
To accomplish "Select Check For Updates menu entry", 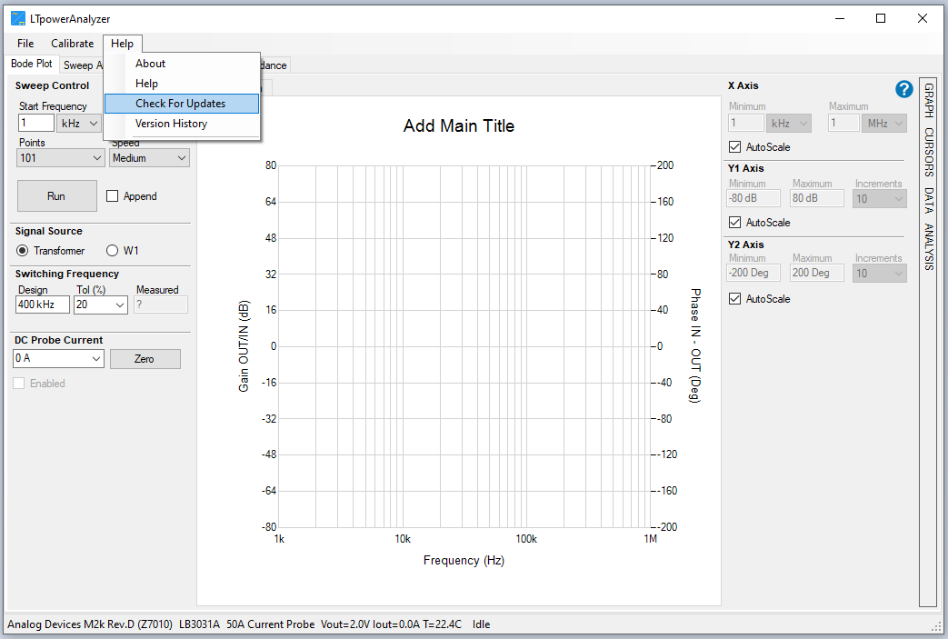I will [181, 104].
